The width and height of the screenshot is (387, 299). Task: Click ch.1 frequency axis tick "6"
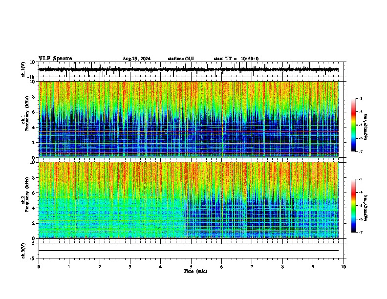[34, 112]
